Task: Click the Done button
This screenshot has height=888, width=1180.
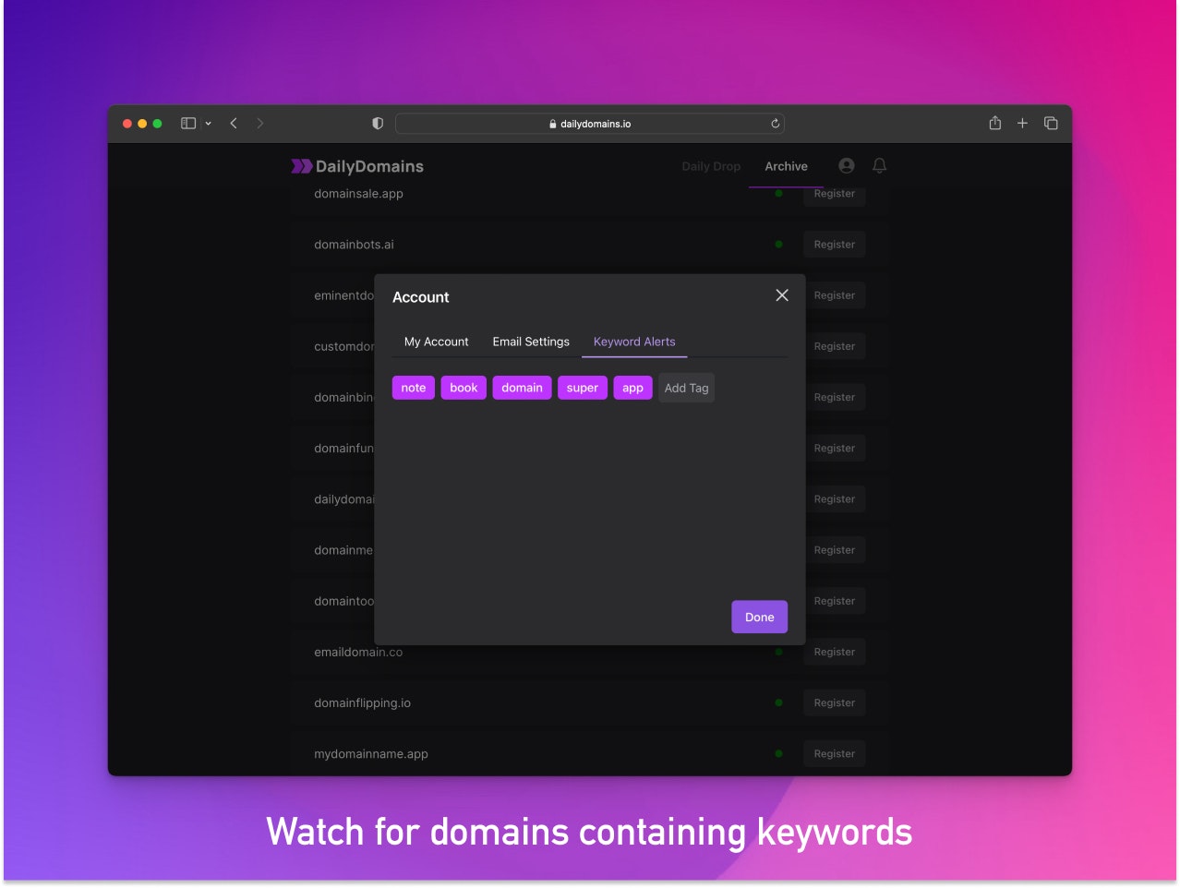Action: coord(759,617)
